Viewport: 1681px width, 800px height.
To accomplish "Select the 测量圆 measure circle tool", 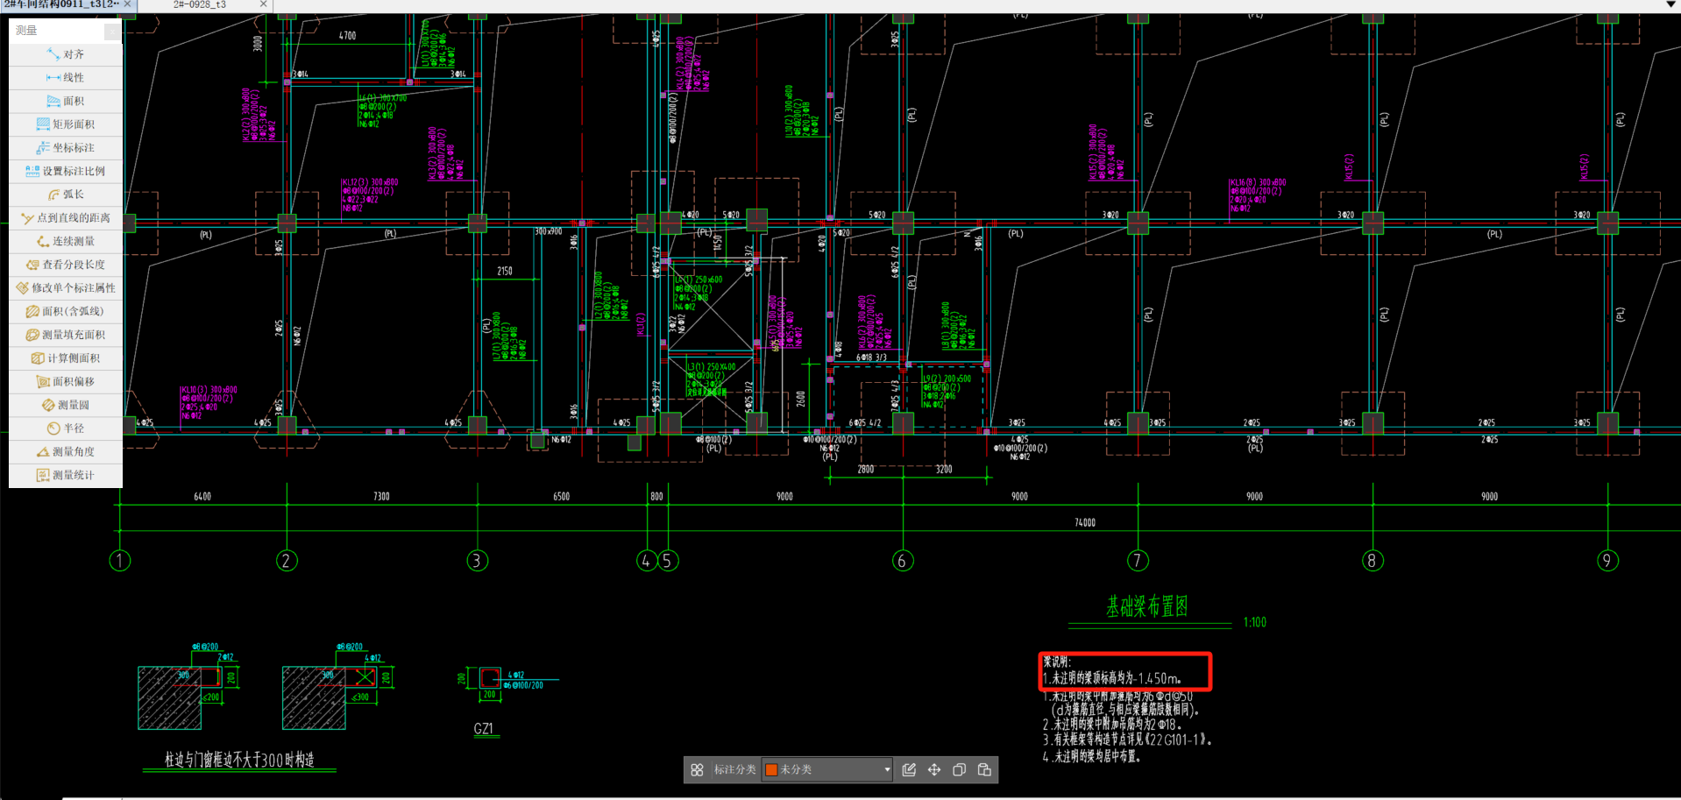I will click(x=66, y=405).
